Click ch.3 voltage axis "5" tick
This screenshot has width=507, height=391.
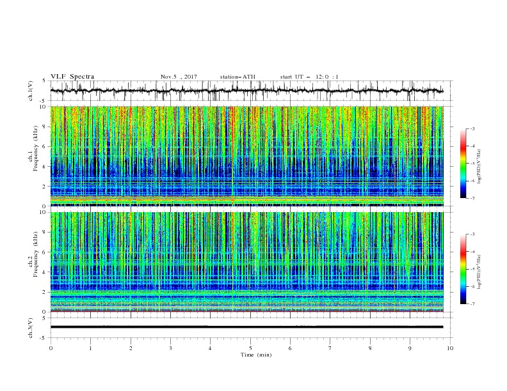click(45, 318)
